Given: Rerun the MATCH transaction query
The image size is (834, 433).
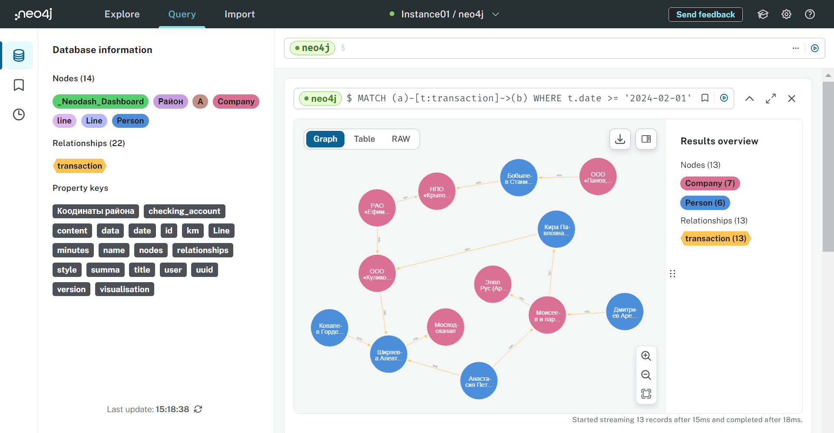Looking at the screenshot, I should [x=724, y=98].
